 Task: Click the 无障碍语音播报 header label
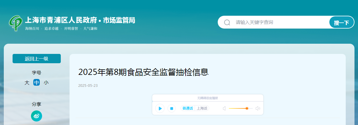207,98
